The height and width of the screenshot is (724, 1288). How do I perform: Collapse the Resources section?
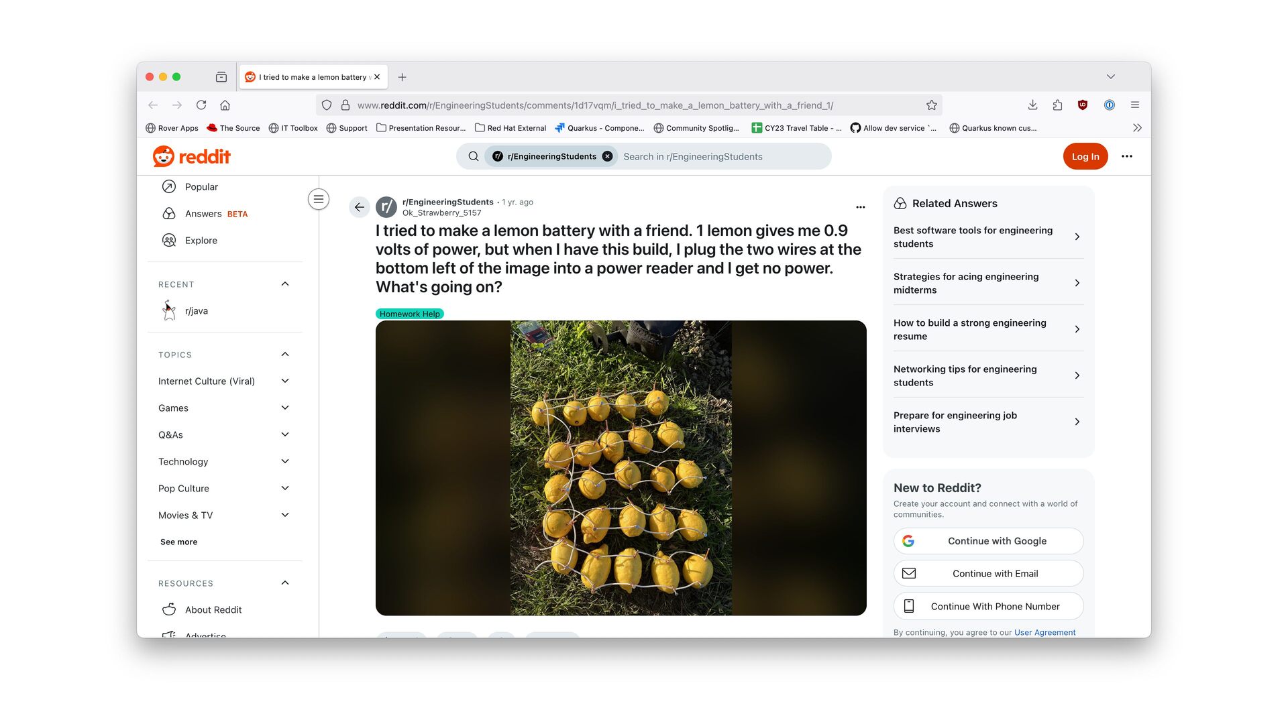285,583
